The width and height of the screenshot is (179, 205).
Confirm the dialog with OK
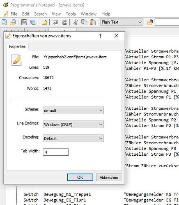point(80,177)
